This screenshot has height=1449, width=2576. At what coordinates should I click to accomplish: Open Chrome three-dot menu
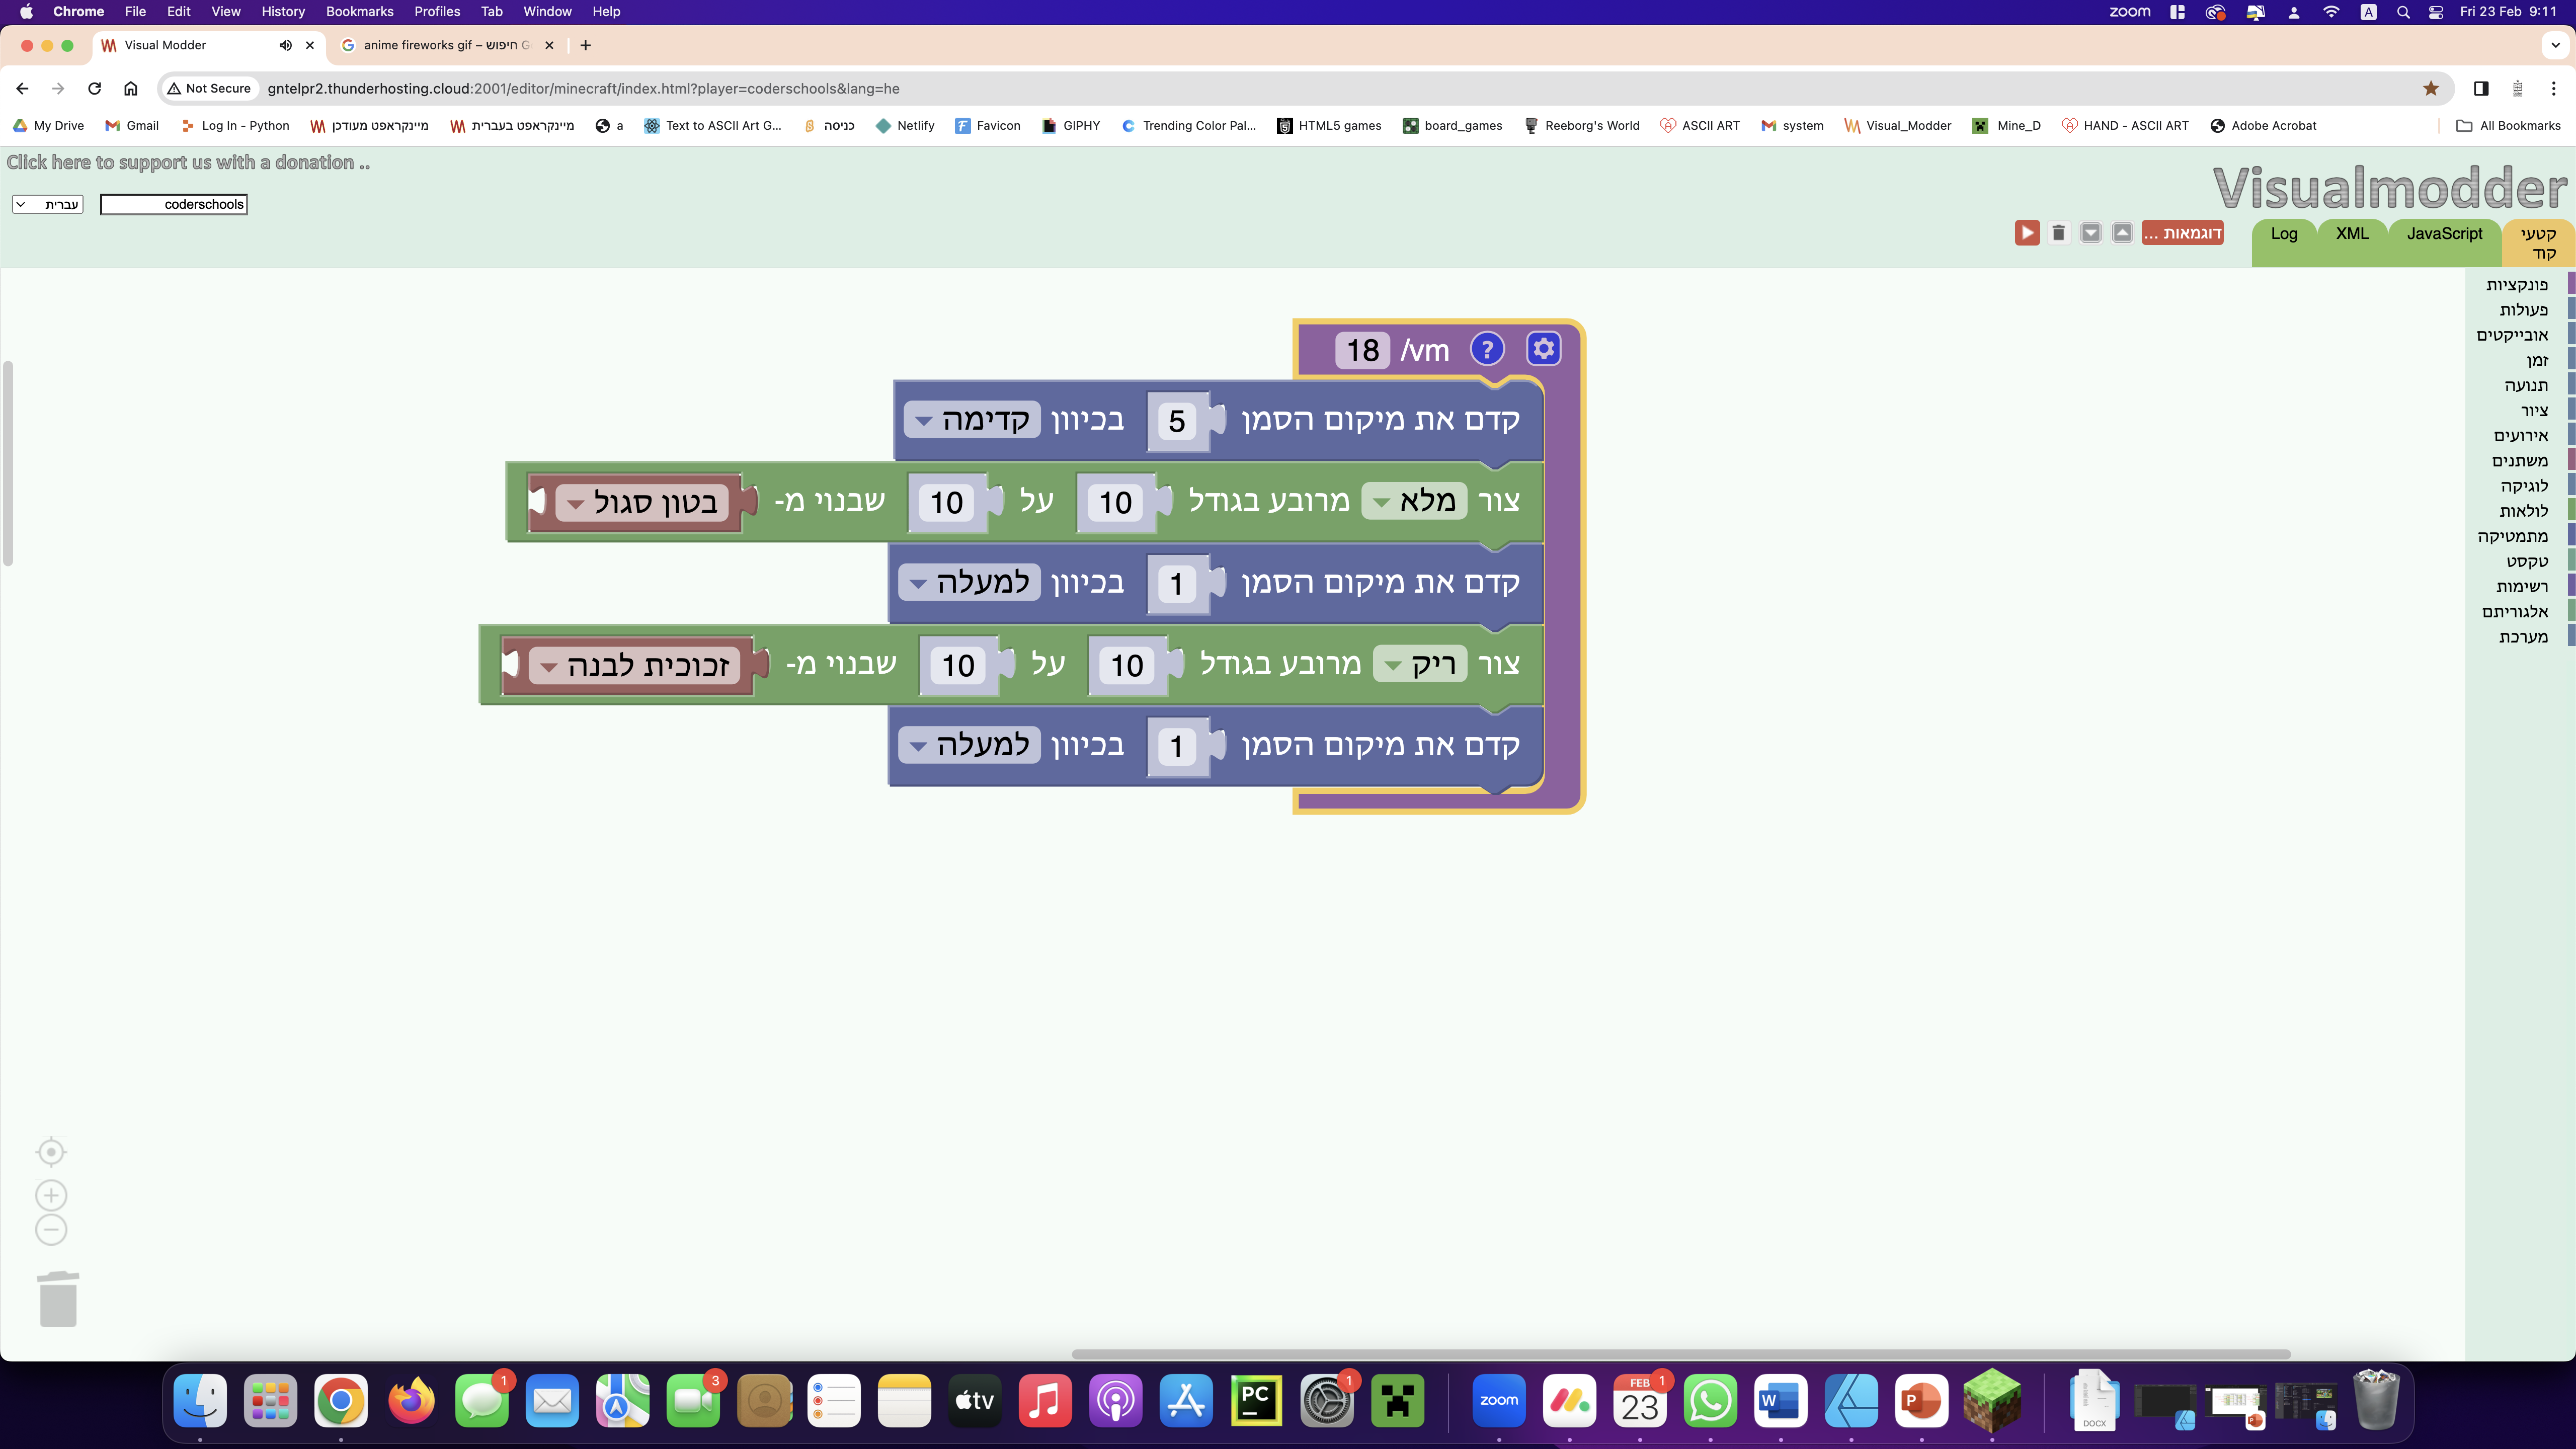[2554, 88]
